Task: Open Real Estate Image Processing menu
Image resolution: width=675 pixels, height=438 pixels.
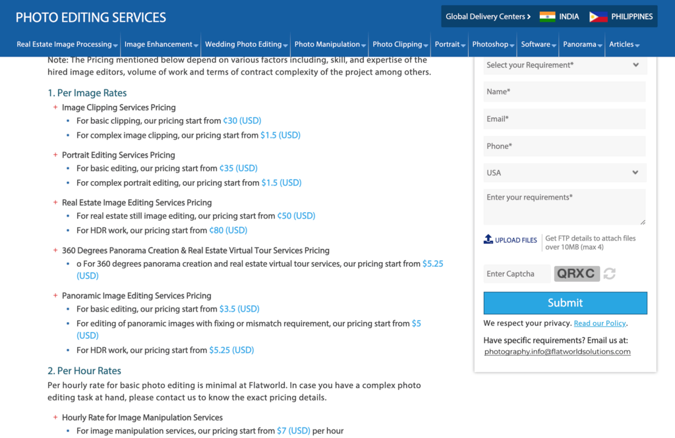Action: [67, 44]
